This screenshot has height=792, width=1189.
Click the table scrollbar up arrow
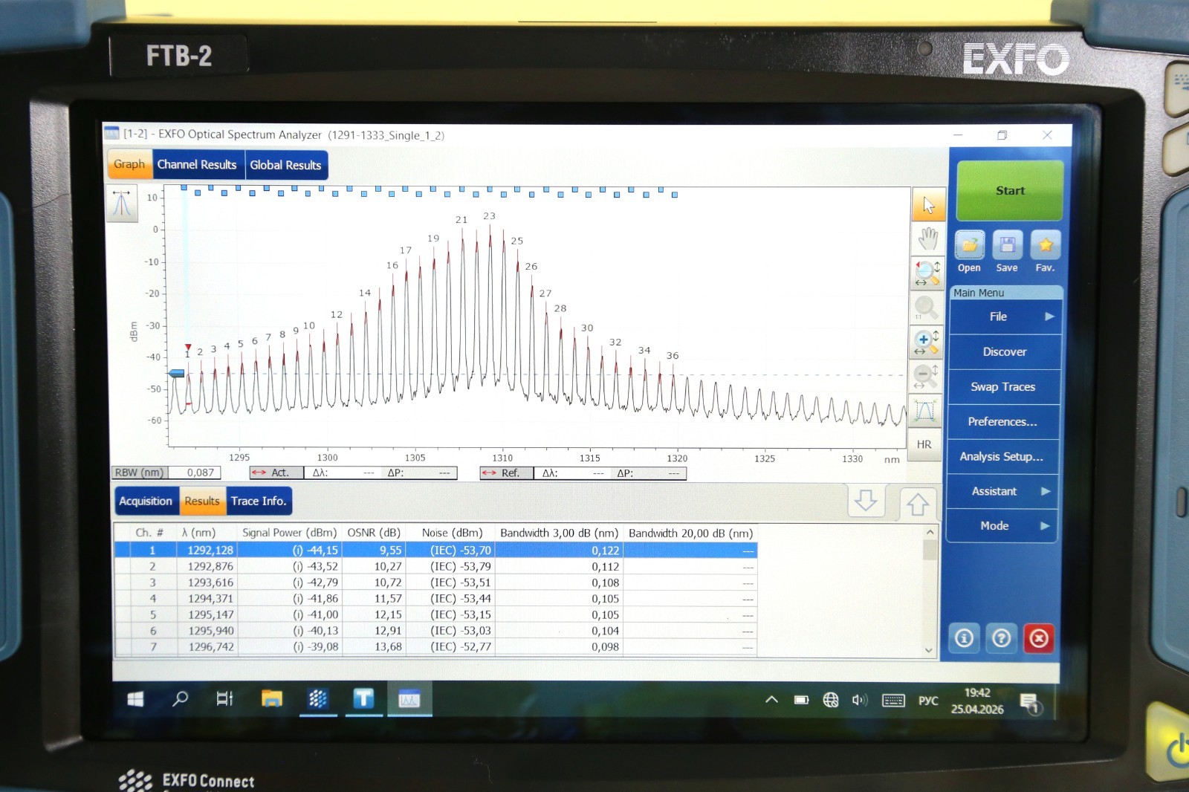click(930, 532)
